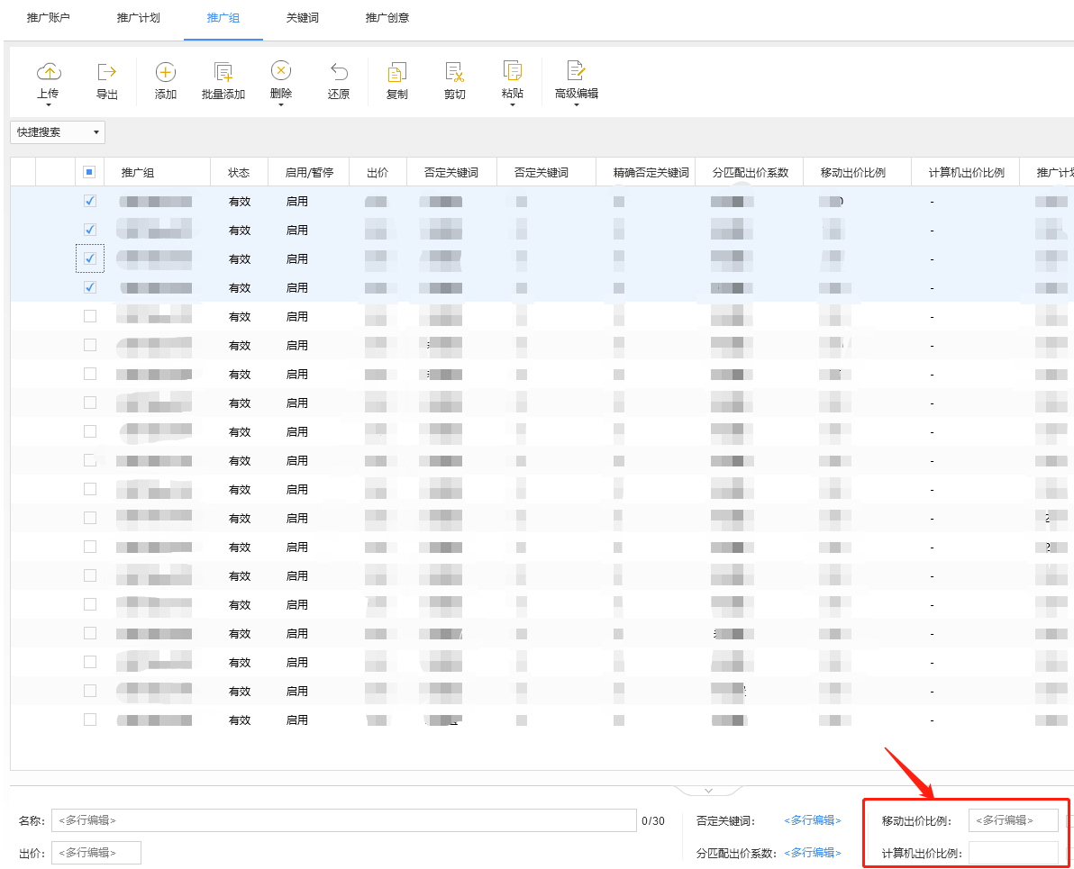Focus the 计算机出价比例 input field
Viewport: 1074px width, 869px height.
click(1013, 853)
